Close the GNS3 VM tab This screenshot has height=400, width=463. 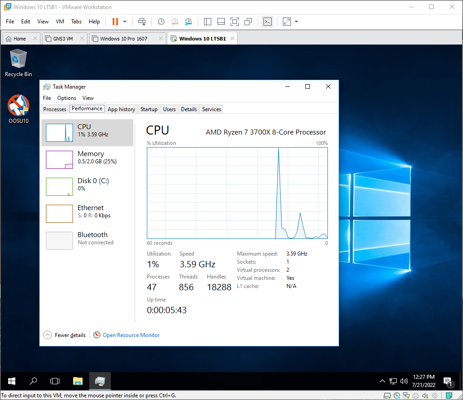[82, 38]
